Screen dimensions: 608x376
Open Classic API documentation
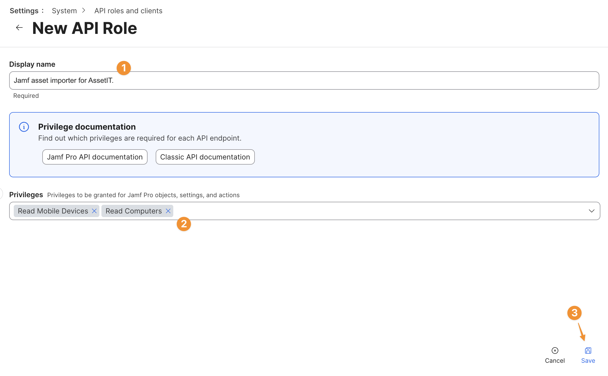coord(205,157)
